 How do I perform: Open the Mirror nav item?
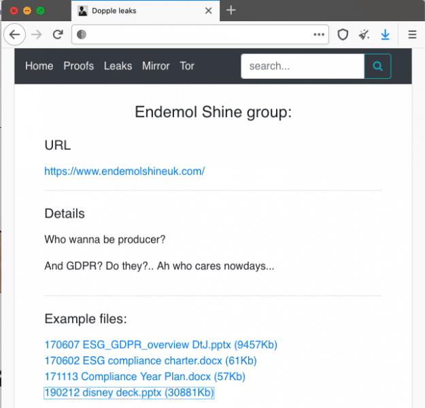156,66
